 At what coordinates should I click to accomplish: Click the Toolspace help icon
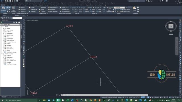19,22
